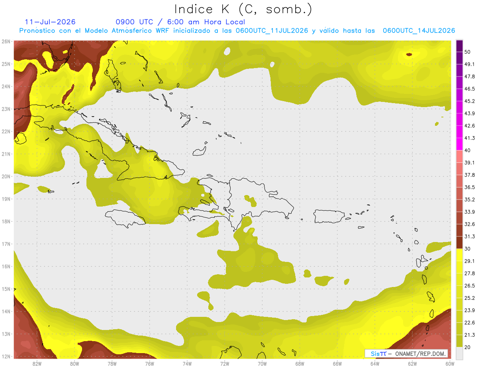478x369 pixels.
Task: Click the longitude label '70W'
Action: pyautogui.click(x=262, y=364)
